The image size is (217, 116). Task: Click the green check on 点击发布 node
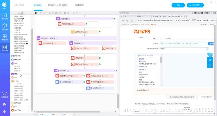(100, 58)
